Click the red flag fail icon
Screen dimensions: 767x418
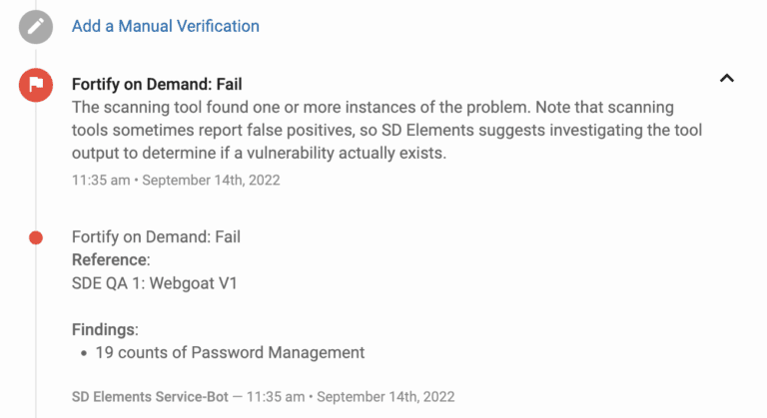(36, 86)
